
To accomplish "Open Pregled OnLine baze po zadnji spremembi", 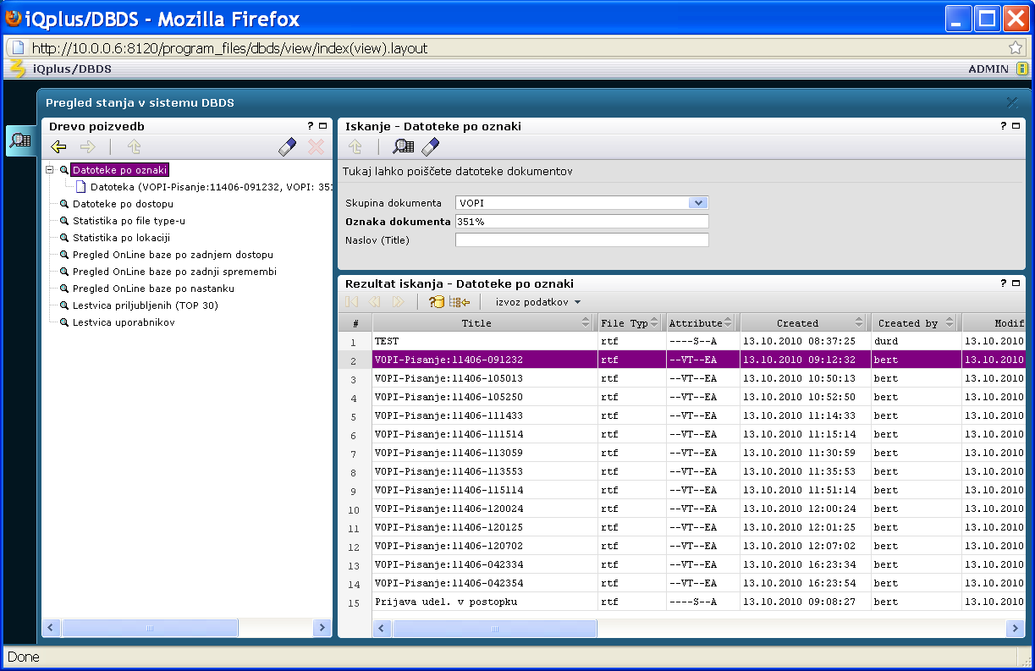I will tap(174, 272).
